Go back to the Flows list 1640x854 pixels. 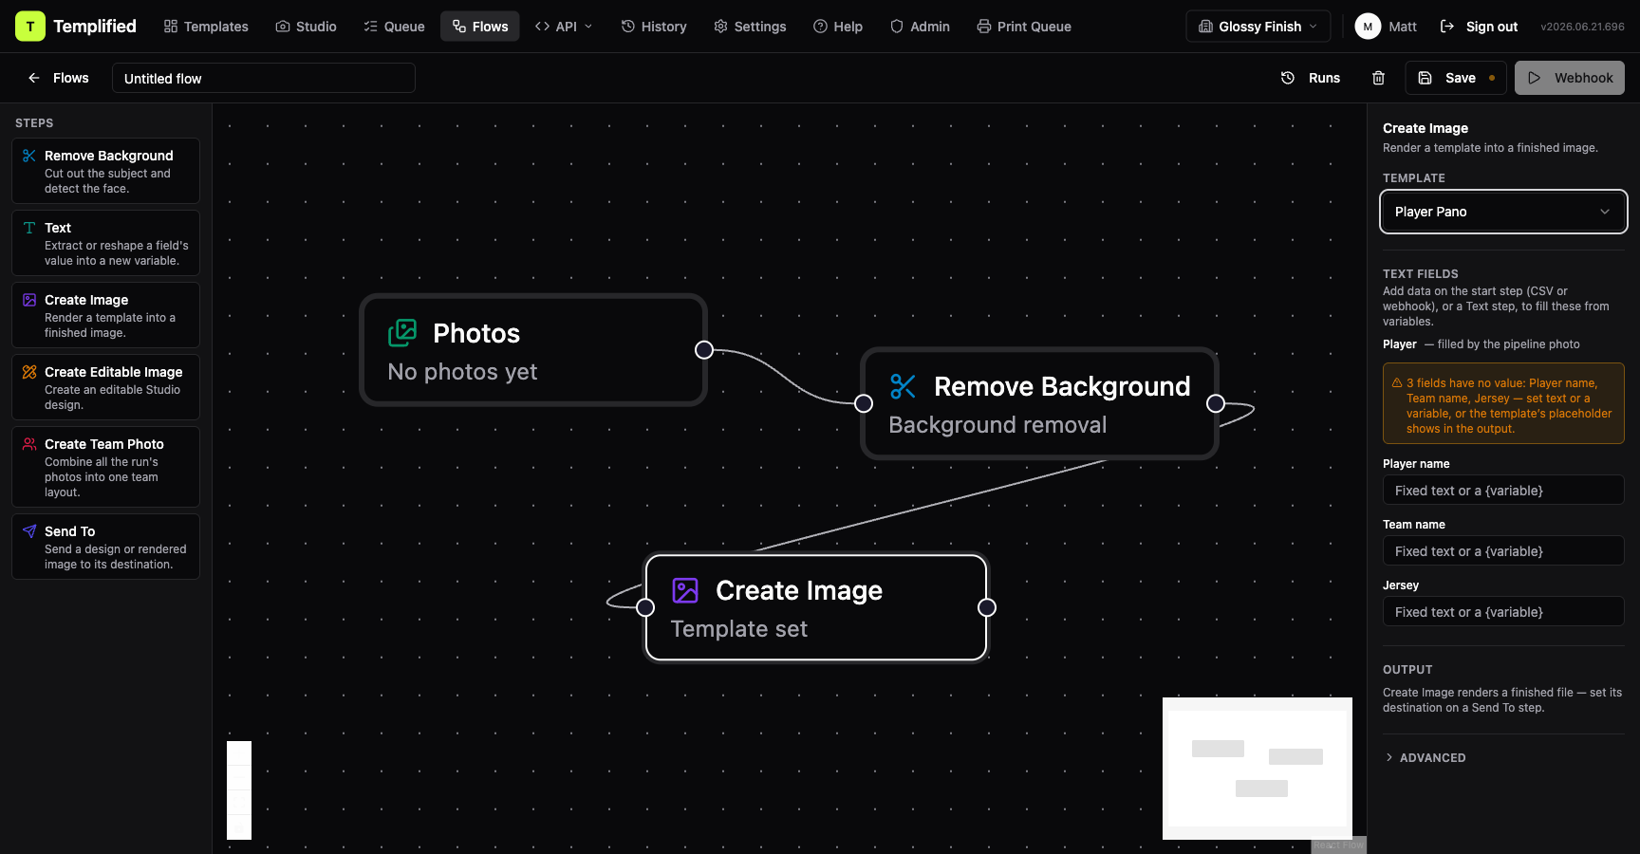[x=58, y=78]
